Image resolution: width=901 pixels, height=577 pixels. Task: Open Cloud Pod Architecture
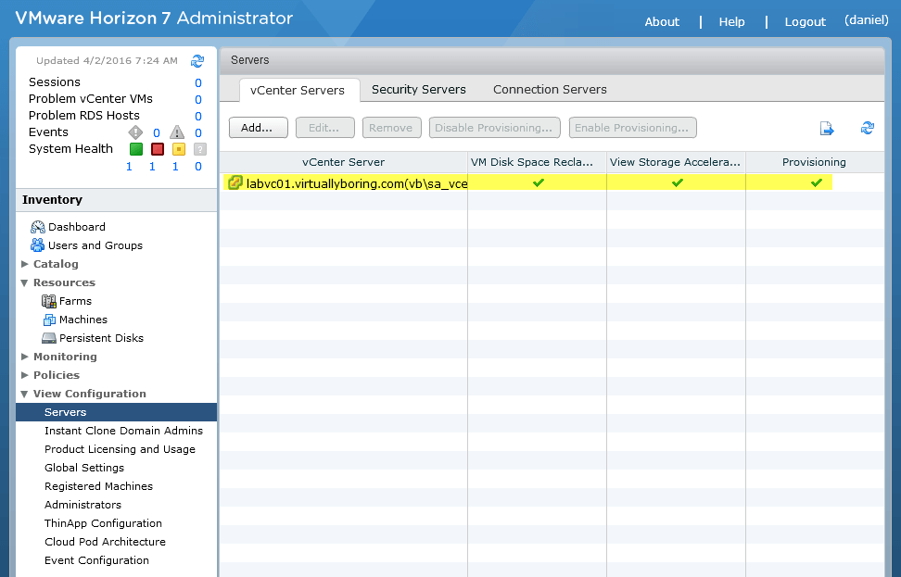pyautogui.click(x=105, y=542)
